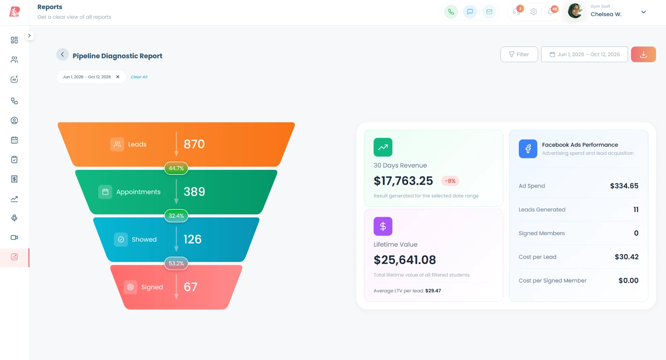Image resolution: width=666 pixels, height=360 pixels.
Task: Click the Showed funnel stage
Action: [x=176, y=239]
